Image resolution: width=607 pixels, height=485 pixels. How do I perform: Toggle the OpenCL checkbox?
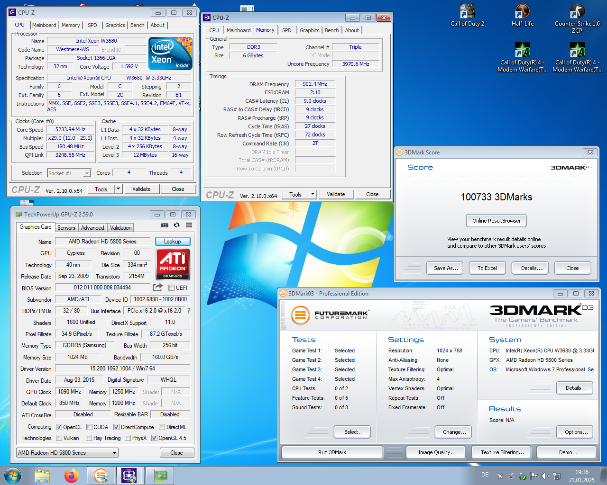(x=59, y=427)
